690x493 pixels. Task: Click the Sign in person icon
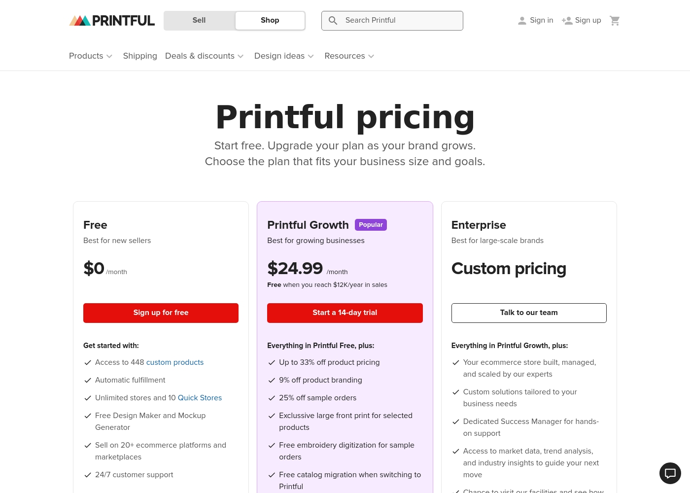coord(522,21)
